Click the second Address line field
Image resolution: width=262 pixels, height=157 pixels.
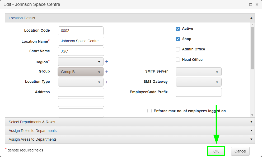pos(81,103)
